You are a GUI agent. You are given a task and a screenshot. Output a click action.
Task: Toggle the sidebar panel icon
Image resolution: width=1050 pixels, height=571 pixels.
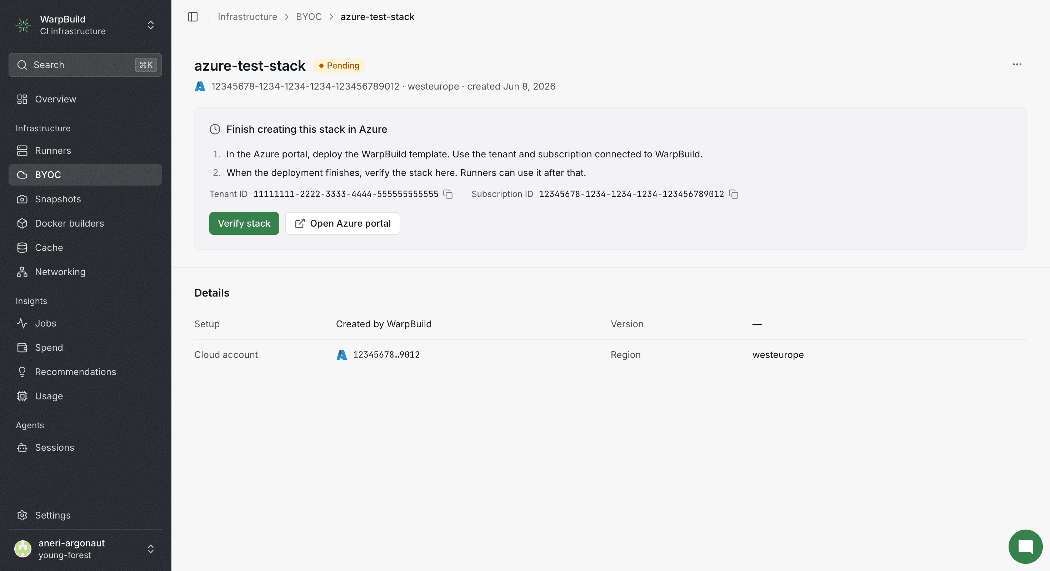coord(193,17)
